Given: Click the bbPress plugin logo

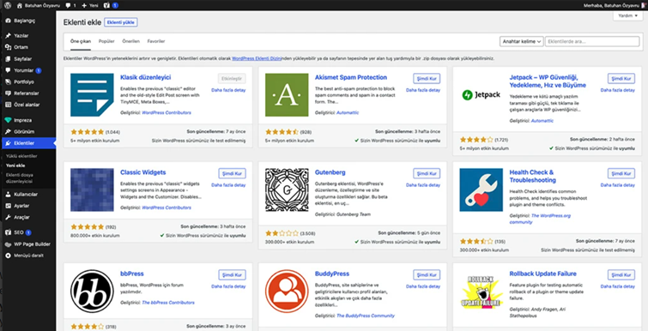Looking at the screenshot, I should point(92,291).
